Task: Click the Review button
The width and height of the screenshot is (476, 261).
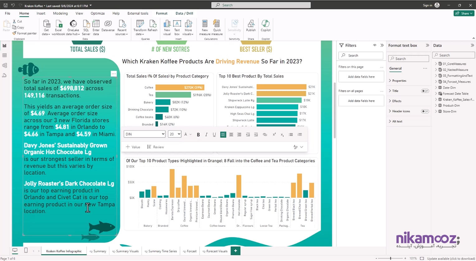Action: pos(155,147)
